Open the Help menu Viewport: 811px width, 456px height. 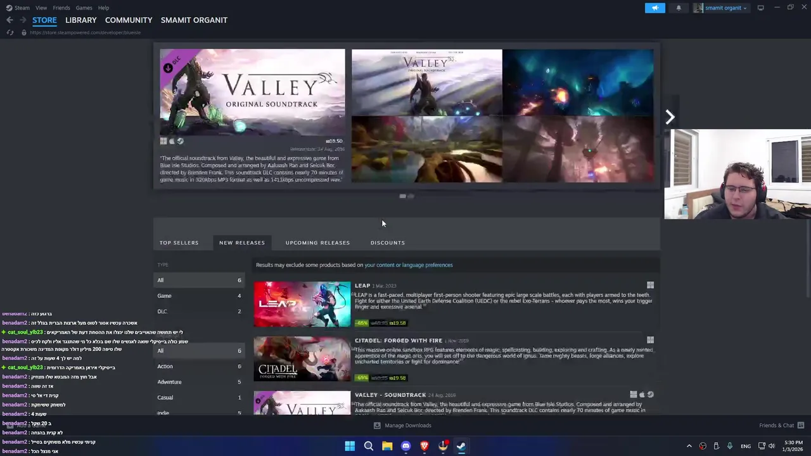click(x=103, y=8)
